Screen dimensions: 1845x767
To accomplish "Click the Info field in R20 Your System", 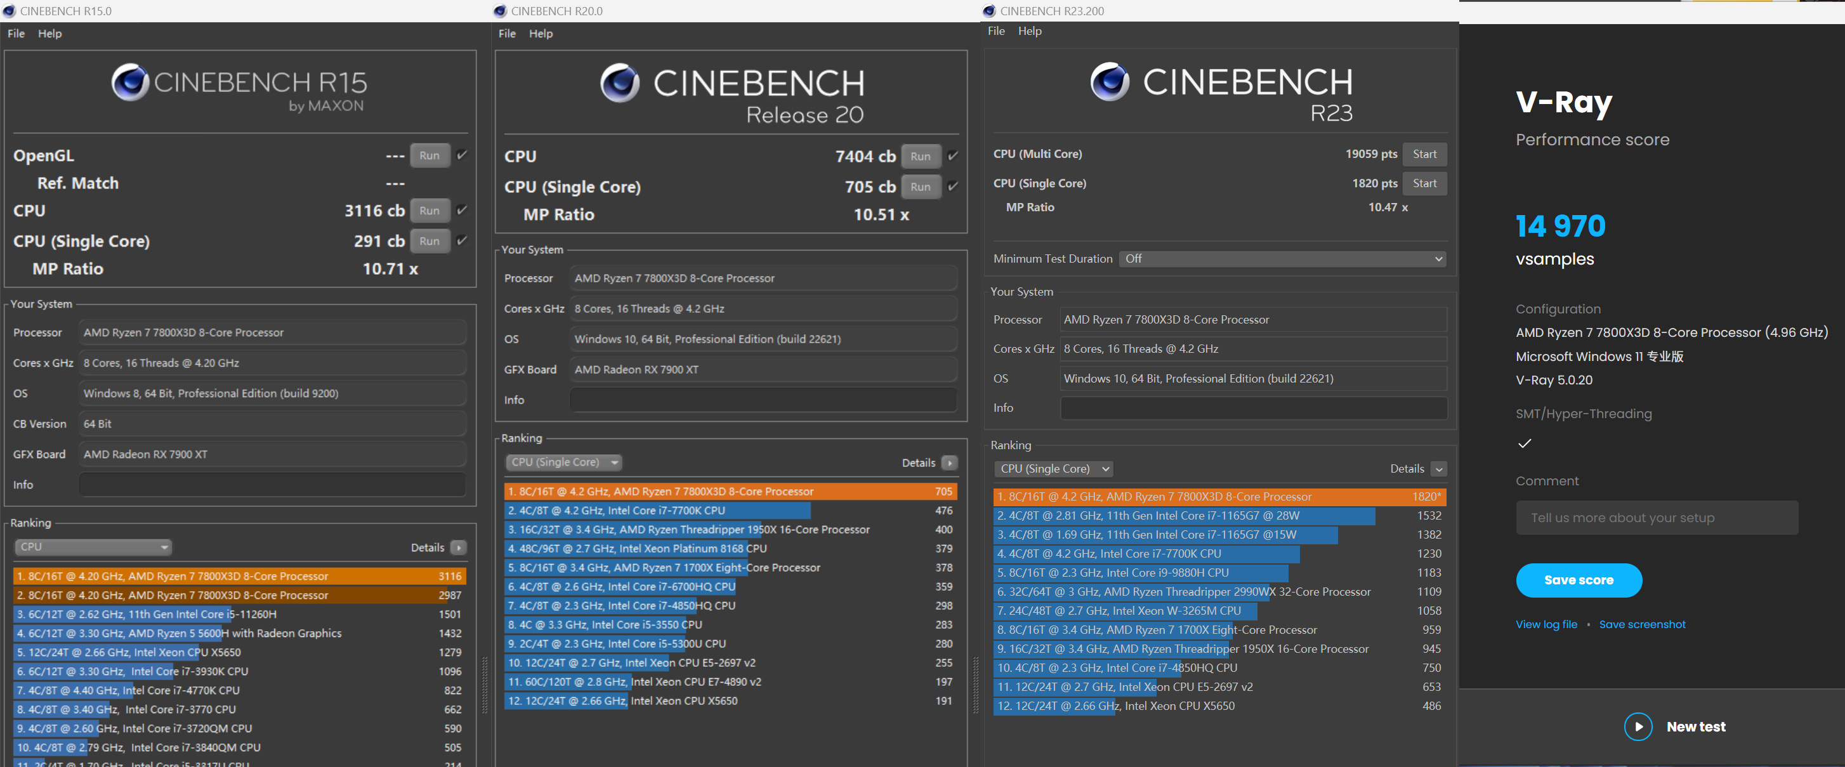I will (x=763, y=400).
